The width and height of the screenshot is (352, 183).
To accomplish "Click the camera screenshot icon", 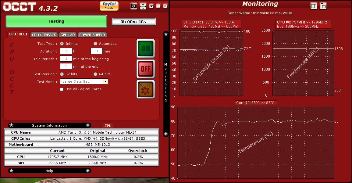I will pyautogui.click(x=133, y=6).
